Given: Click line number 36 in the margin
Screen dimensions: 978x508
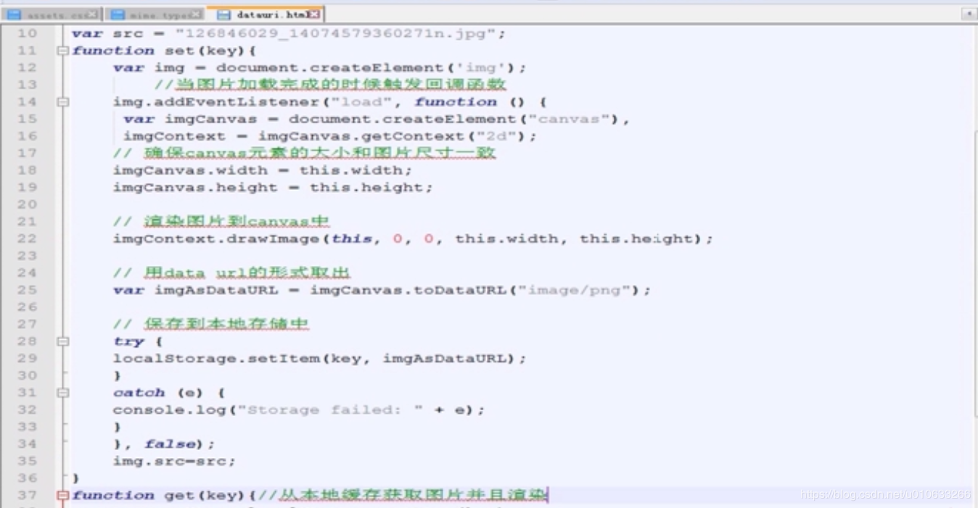Looking at the screenshot, I should [x=27, y=478].
